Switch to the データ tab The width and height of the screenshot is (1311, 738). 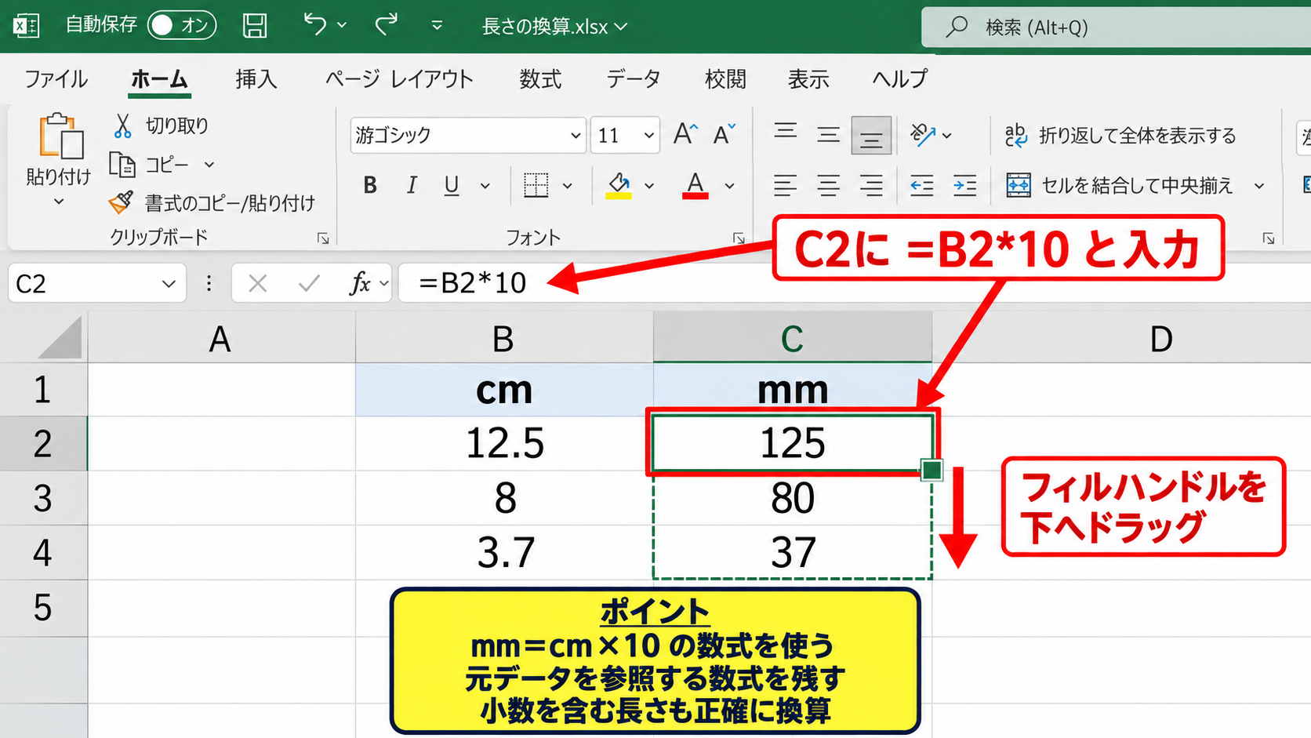point(634,79)
